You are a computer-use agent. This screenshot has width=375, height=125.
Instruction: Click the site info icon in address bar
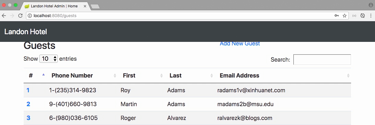pyautogui.click(x=30, y=16)
